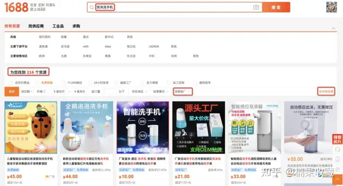343x186 pixels.
Task: Filter style by 新中式
Action: pyautogui.click(x=109, y=37)
